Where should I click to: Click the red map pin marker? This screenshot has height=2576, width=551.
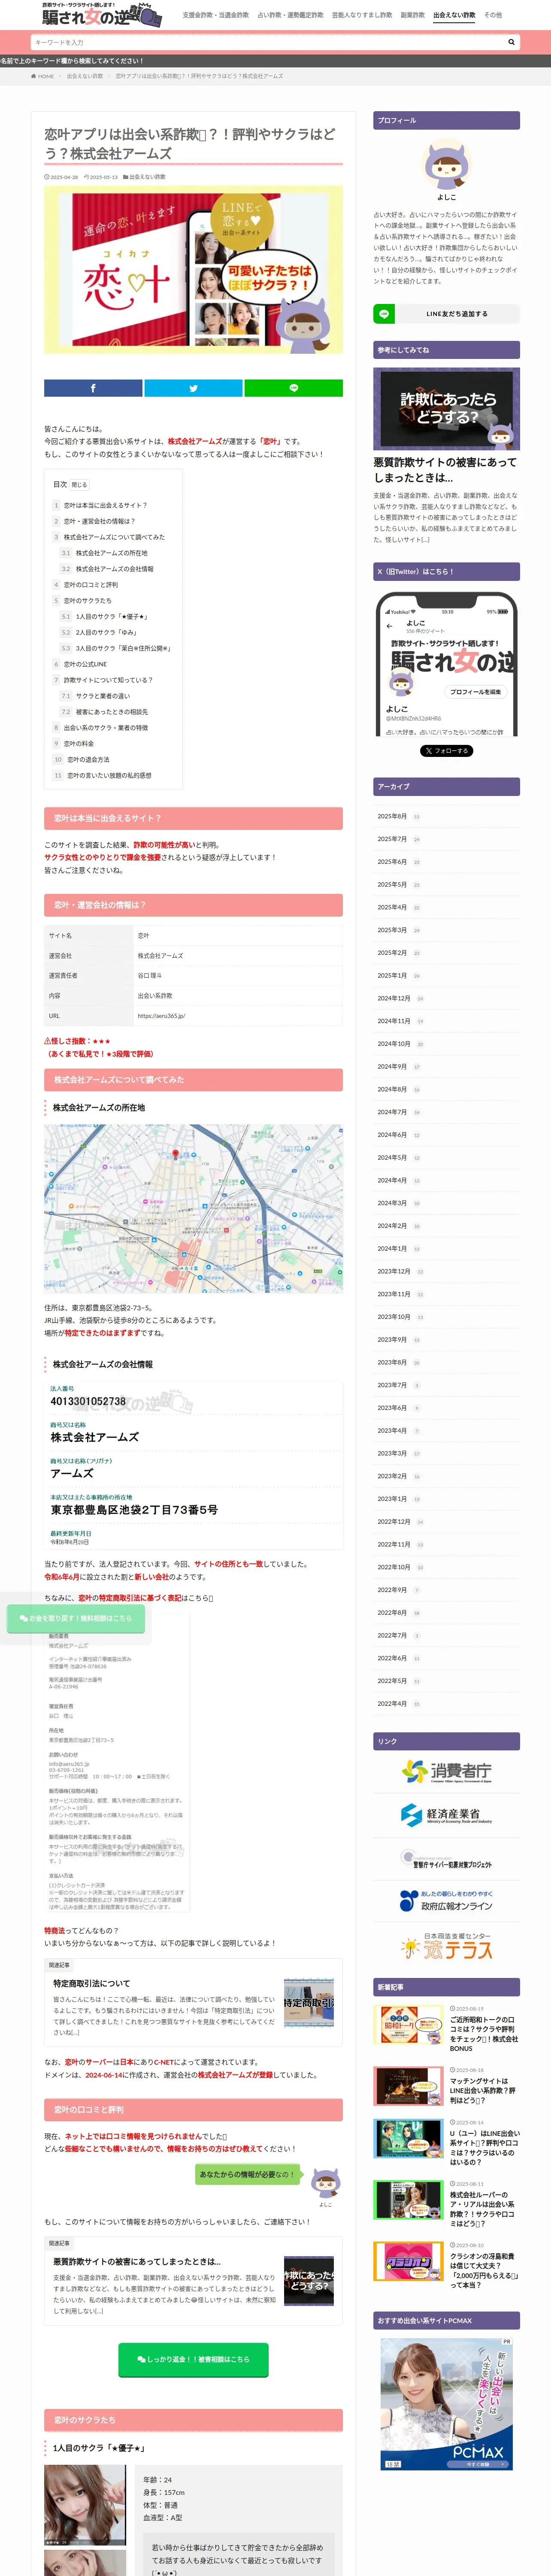point(175,1154)
